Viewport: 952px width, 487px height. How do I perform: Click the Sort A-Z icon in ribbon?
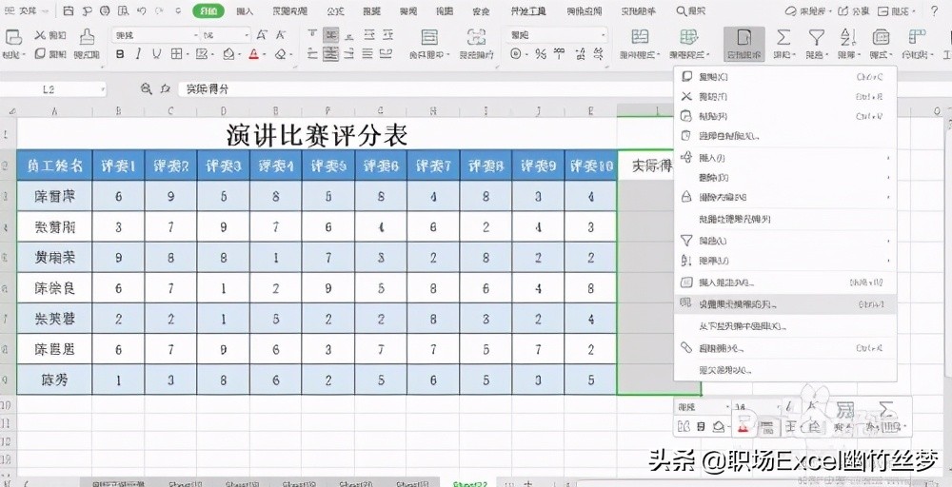tap(847, 38)
